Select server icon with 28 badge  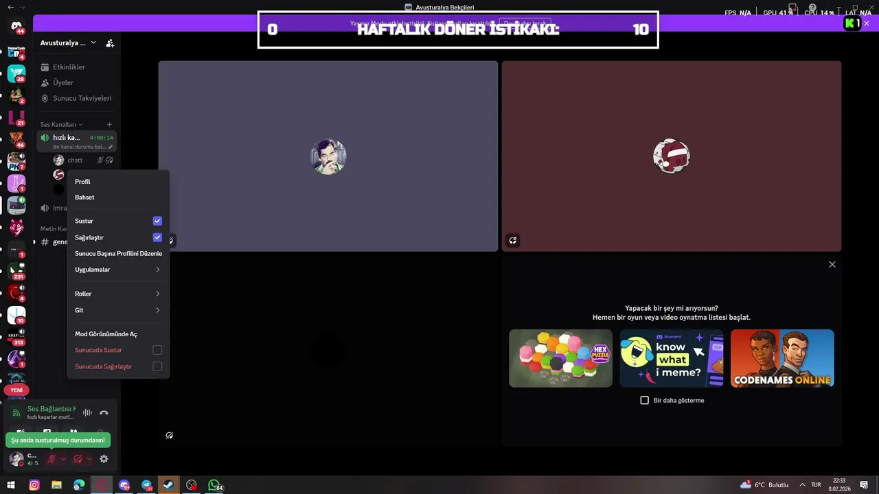pos(16,73)
